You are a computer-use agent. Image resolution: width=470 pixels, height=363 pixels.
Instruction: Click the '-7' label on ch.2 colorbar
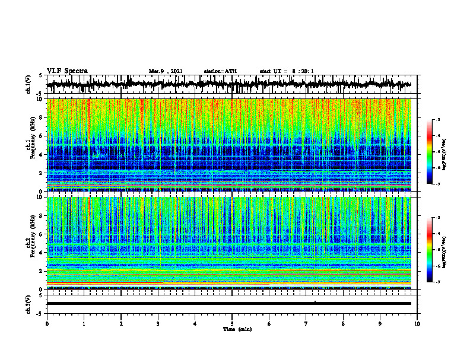(x=437, y=282)
